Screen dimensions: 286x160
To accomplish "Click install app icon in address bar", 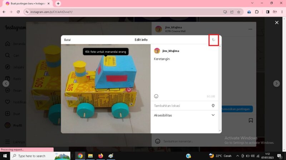I will point(225,12).
